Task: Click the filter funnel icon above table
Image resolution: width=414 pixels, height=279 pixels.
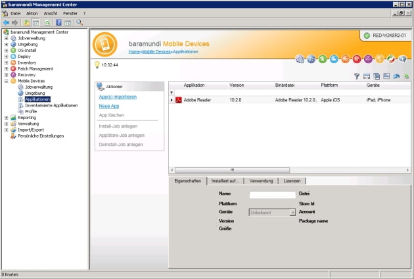Action: click(357, 76)
